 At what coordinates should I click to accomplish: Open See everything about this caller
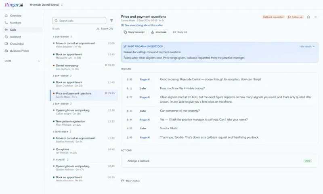click(142, 25)
